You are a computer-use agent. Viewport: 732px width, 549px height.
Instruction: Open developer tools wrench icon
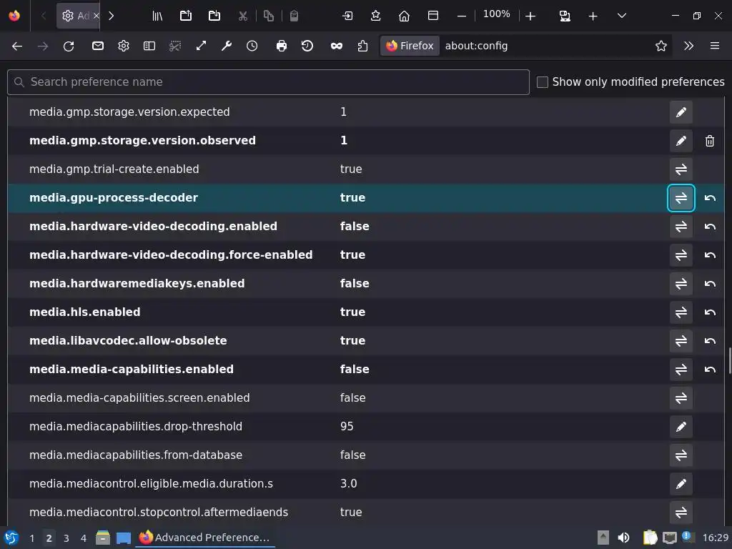(x=227, y=46)
